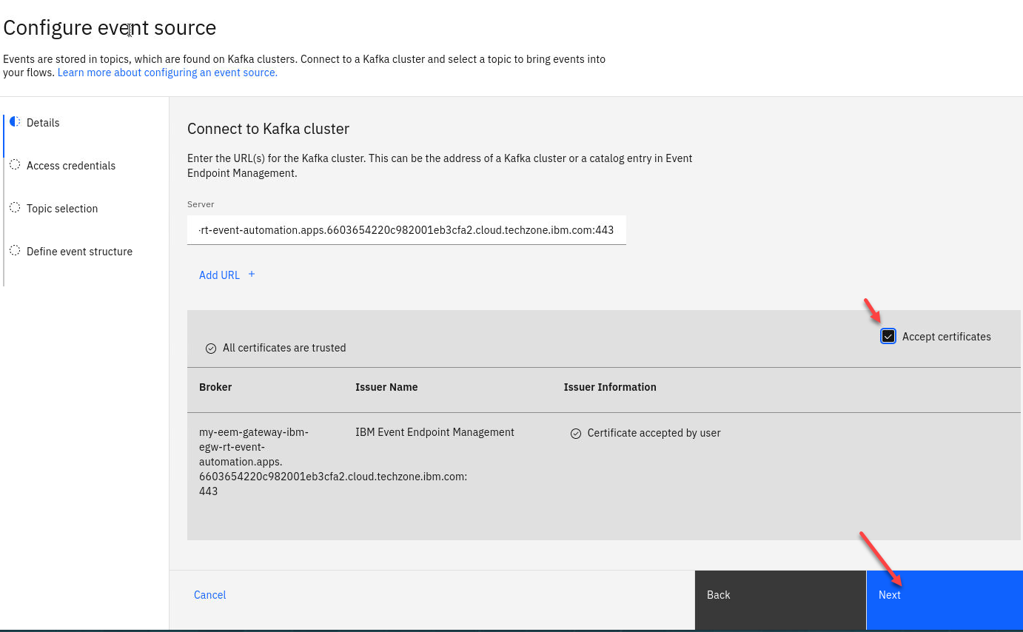Image resolution: width=1023 pixels, height=632 pixels.
Task: Open the Learn more about configuring link
Action: point(167,73)
